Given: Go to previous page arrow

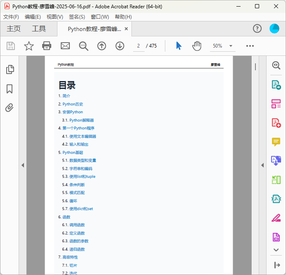Looking at the screenshot, I should 102,46.
